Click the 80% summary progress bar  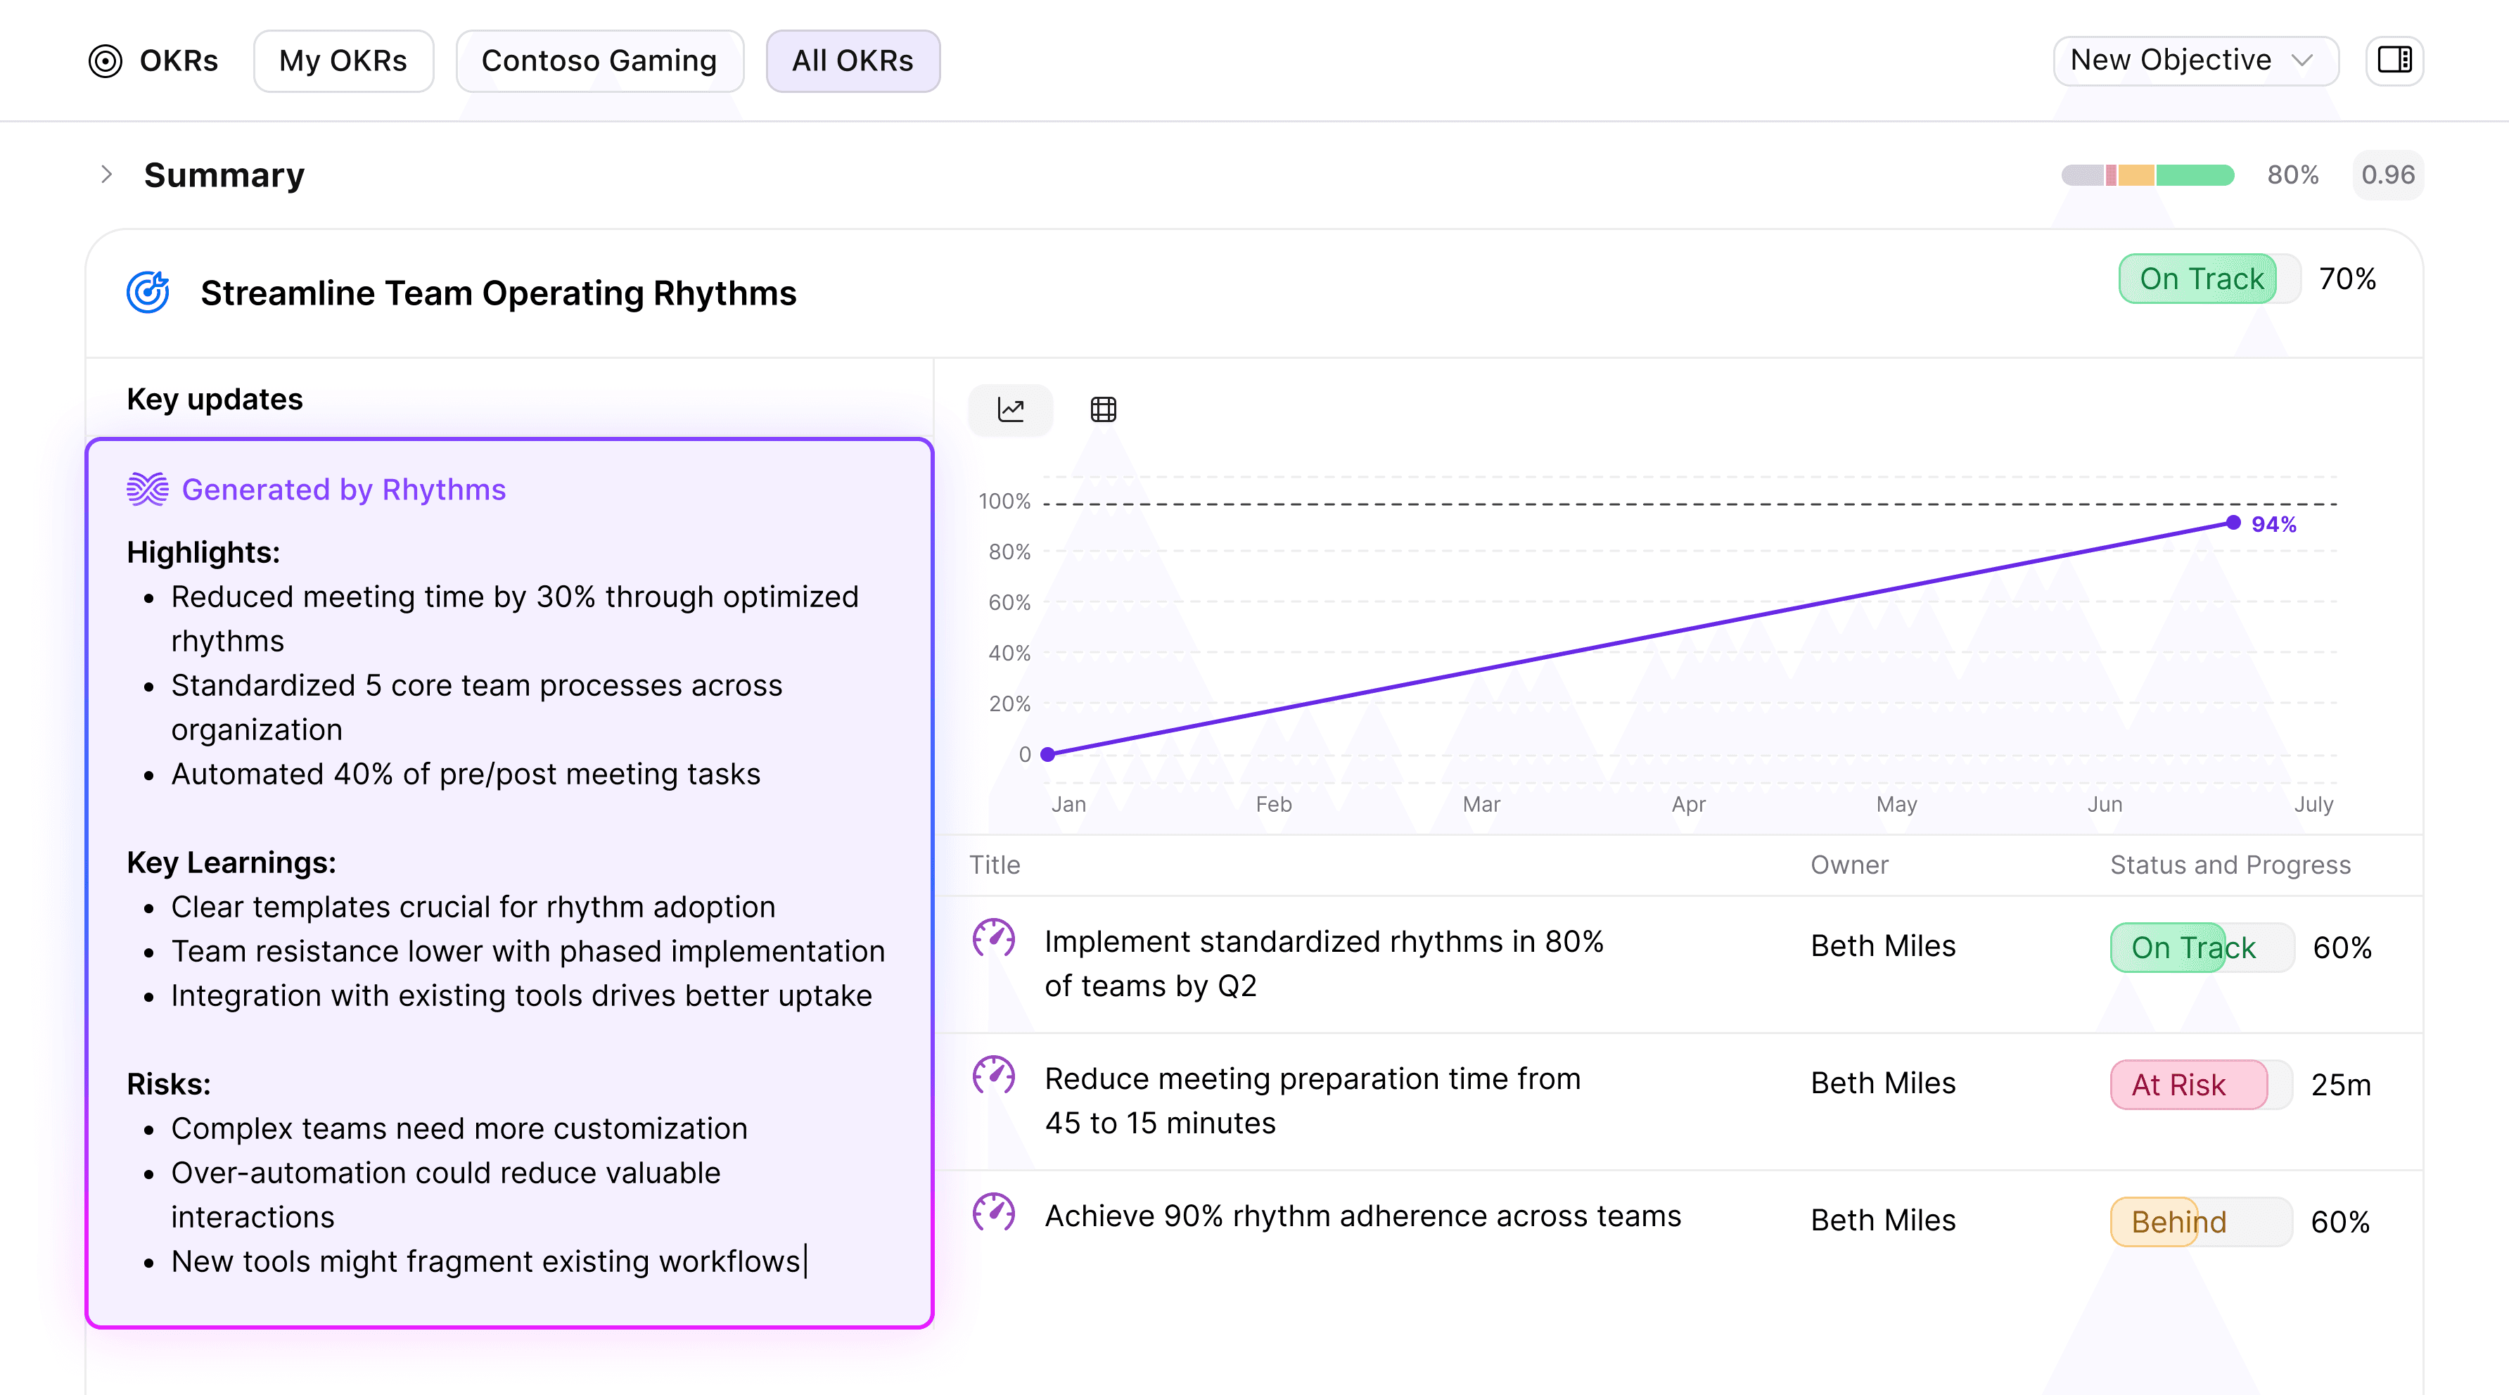(2147, 175)
